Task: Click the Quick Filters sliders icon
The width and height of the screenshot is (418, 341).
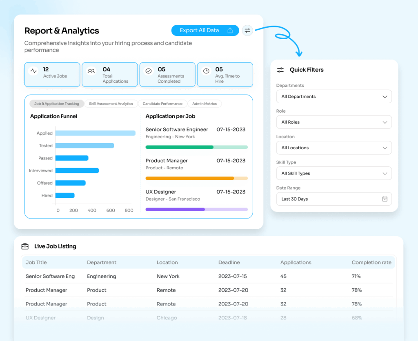Action: coord(280,70)
